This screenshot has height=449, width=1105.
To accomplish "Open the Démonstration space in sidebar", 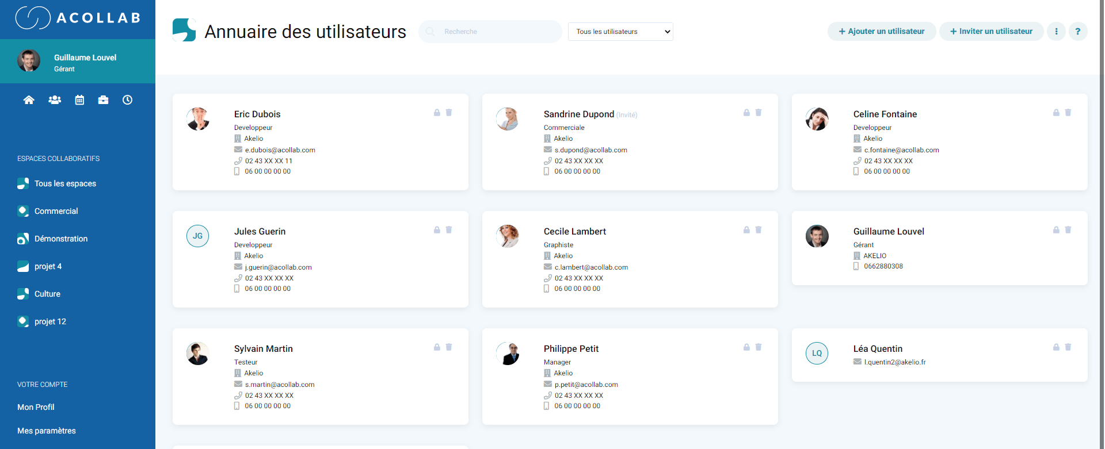I will tap(61, 239).
